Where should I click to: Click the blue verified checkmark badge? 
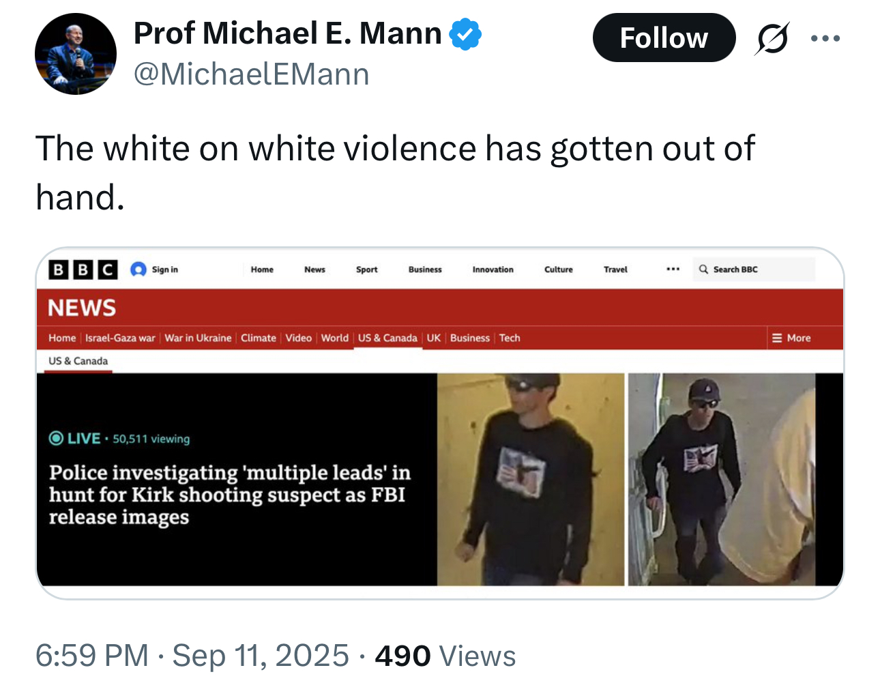pos(465,34)
